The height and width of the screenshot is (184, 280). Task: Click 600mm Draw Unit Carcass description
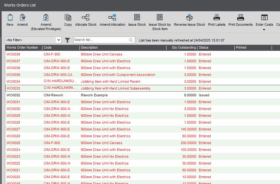[x=101, y=143]
